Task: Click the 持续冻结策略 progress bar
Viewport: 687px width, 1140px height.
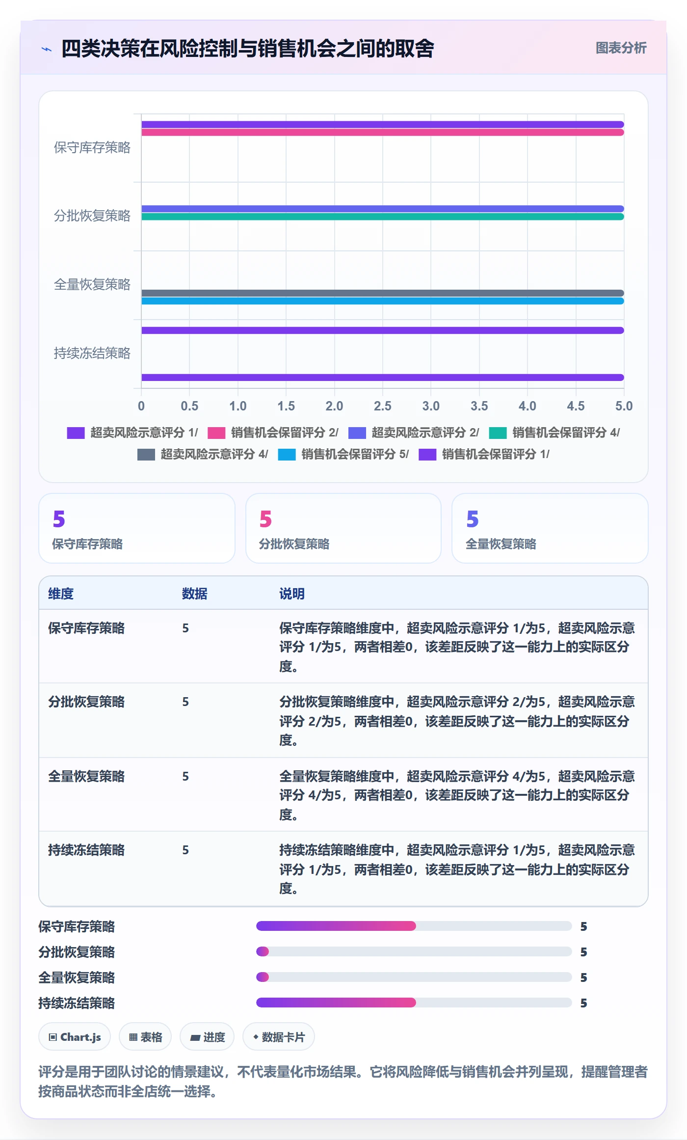Action: (x=414, y=1003)
